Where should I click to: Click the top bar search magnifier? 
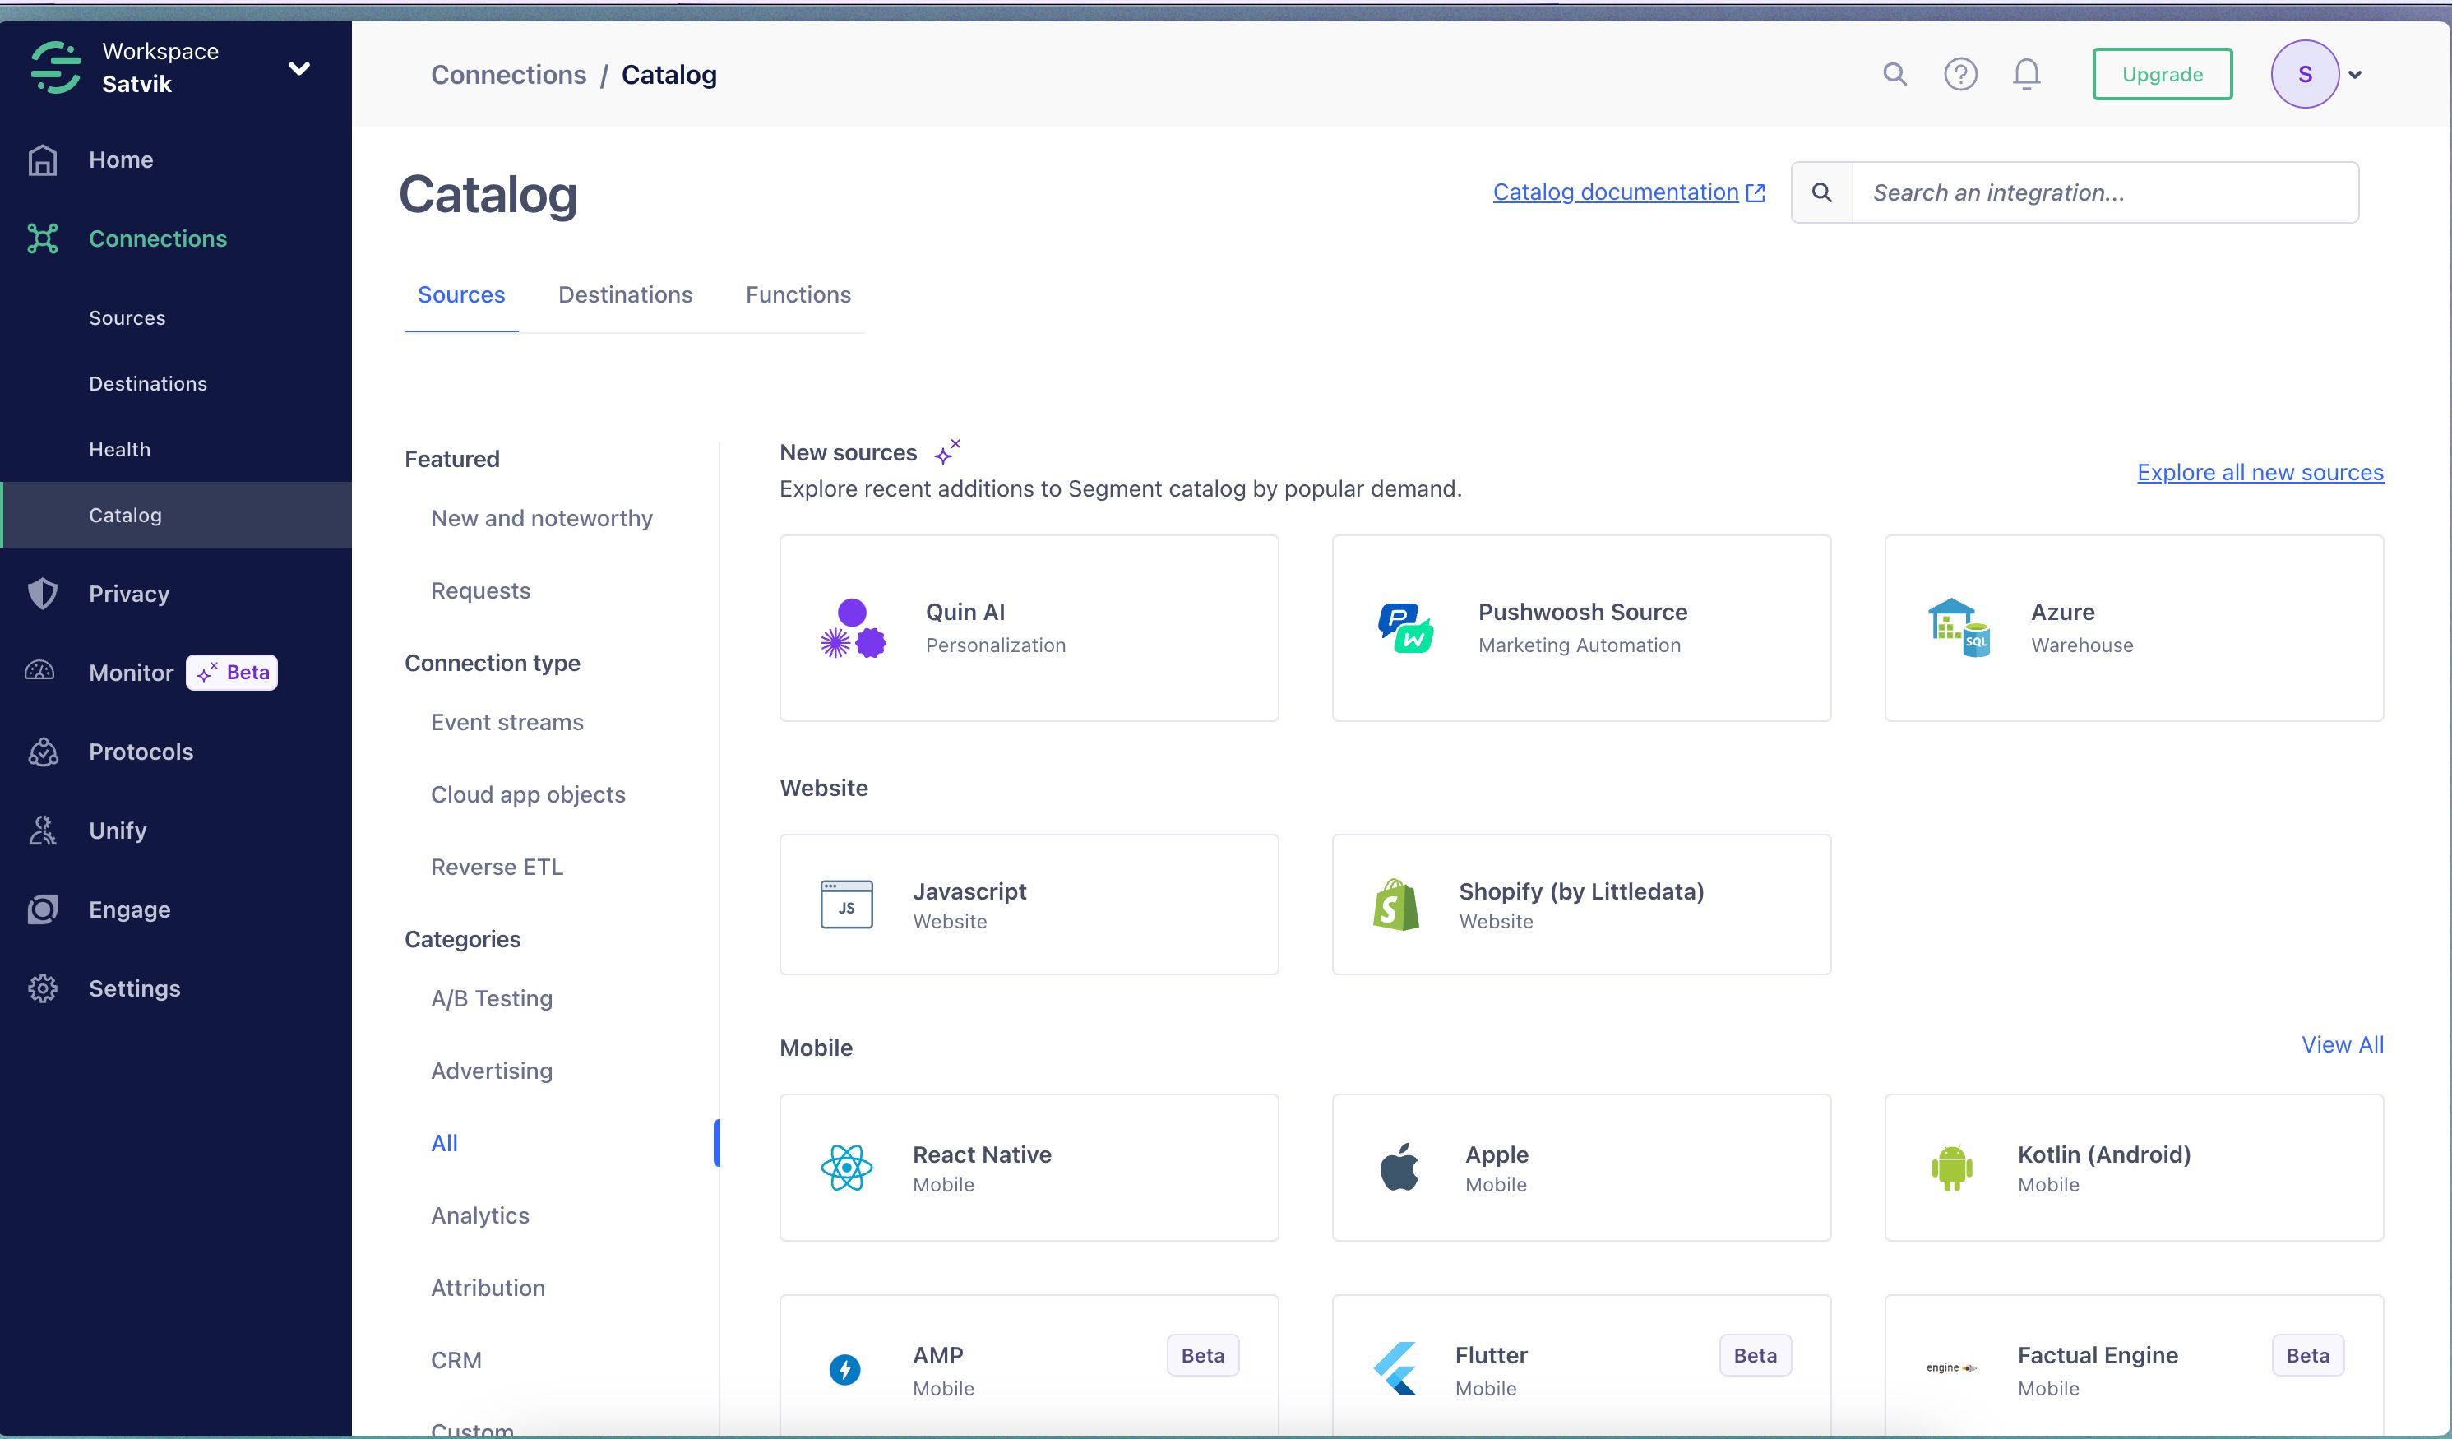[1895, 74]
